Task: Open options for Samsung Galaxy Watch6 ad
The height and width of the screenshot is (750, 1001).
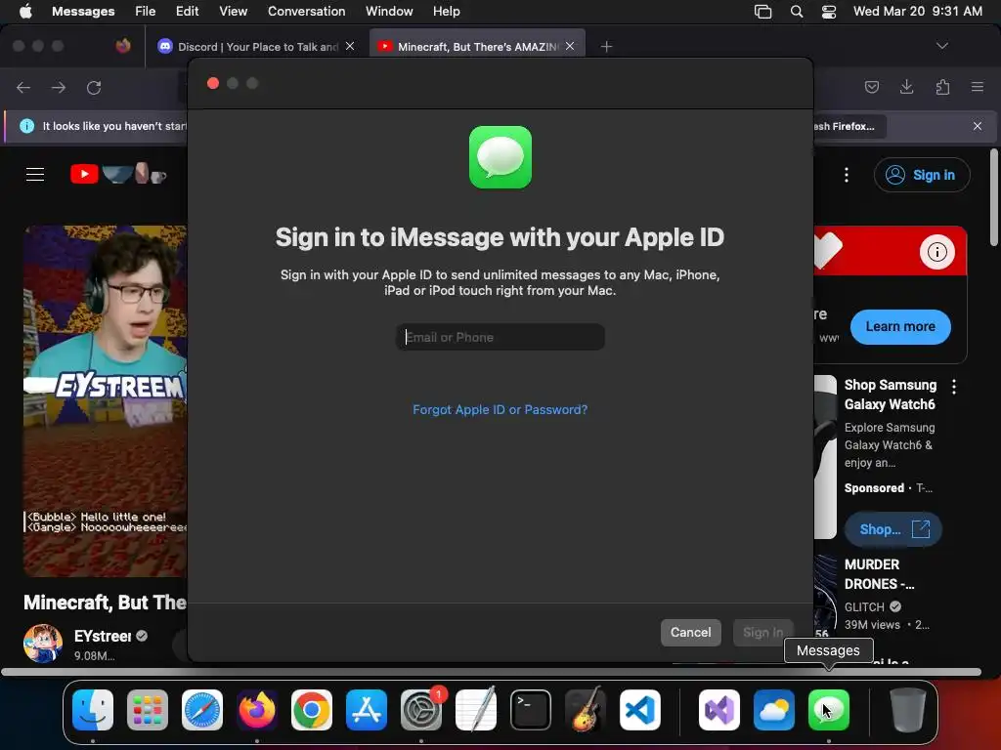Action: tap(954, 386)
